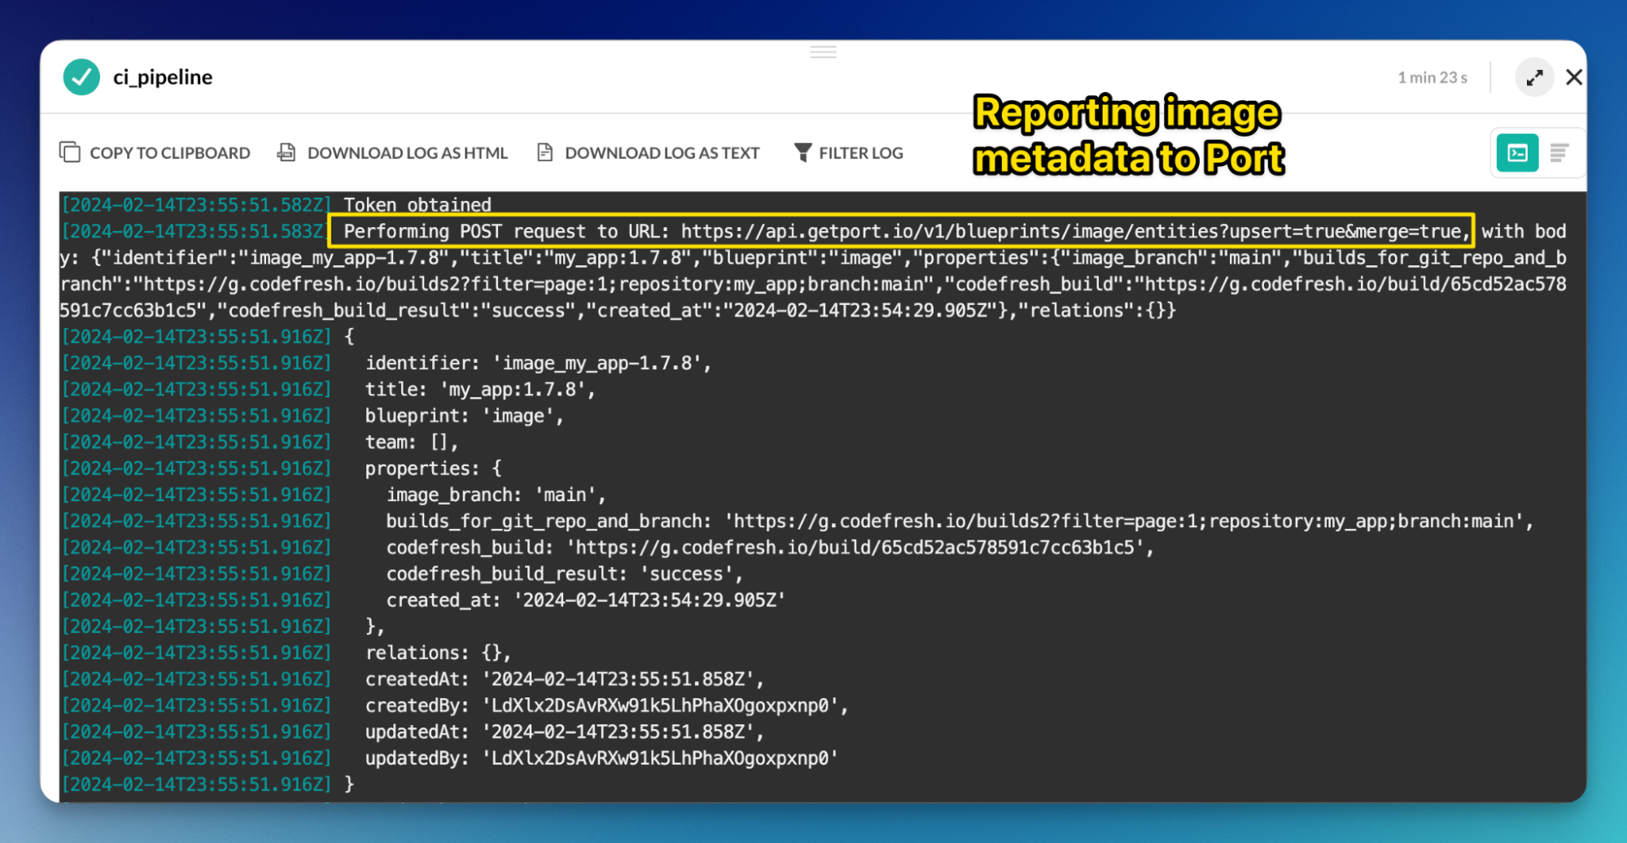Open the FILTER LOG option

coord(848,152)
